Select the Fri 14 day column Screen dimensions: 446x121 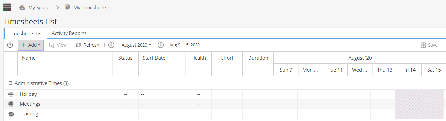coord(409,70)
